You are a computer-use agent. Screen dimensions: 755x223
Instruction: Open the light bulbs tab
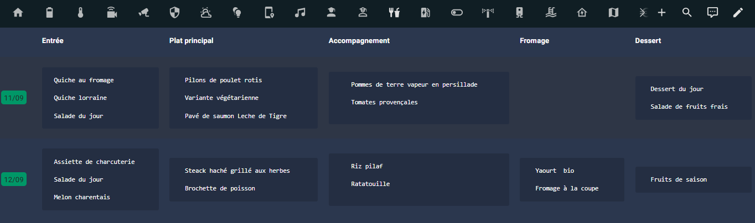point(237,13)
